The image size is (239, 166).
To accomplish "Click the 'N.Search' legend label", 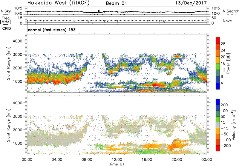I will point(231,11).
